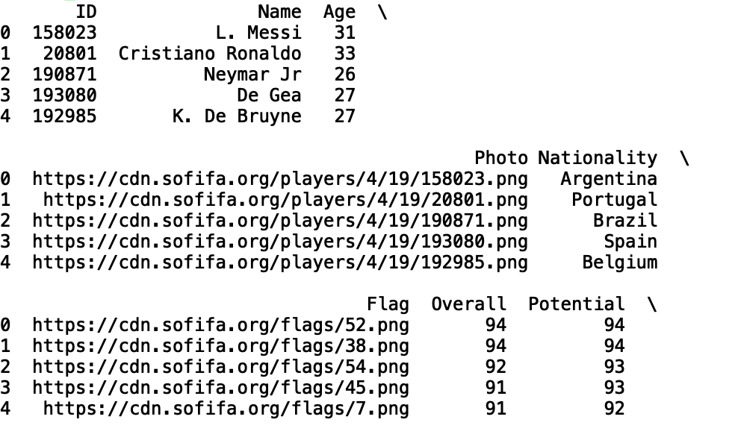Open the flags/52.png link
The image size is (738, 440).
[x=221, y=325]
